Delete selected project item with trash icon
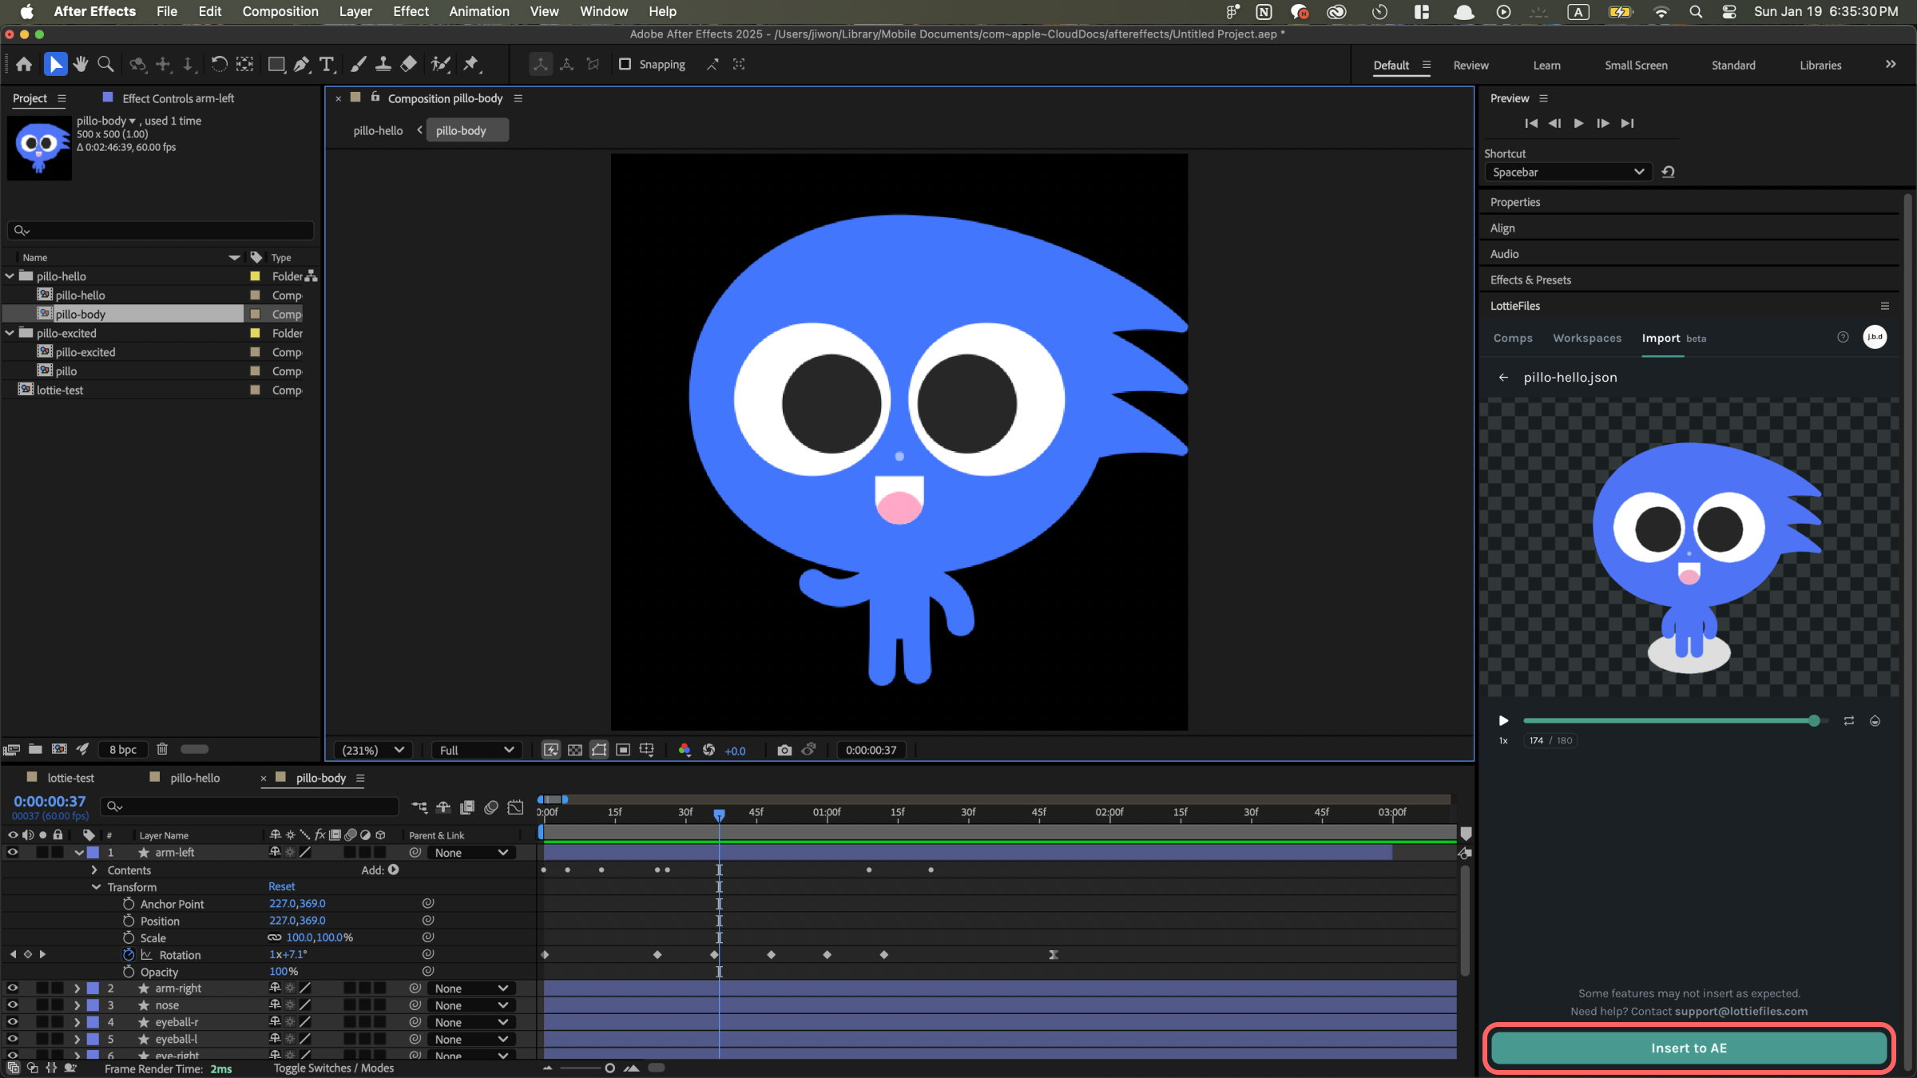This screenshot has width=1917, height=1078. pyautogui.click(x=162, y=749)
